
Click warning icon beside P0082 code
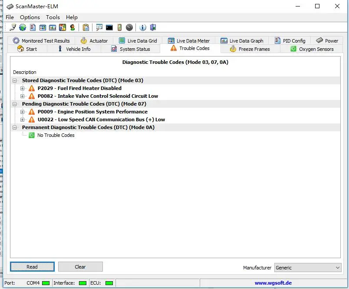pos(32,96)
